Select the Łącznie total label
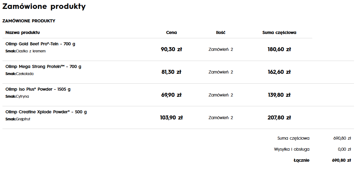The height and width of the screenshot is (170, 362). point(301,160)
